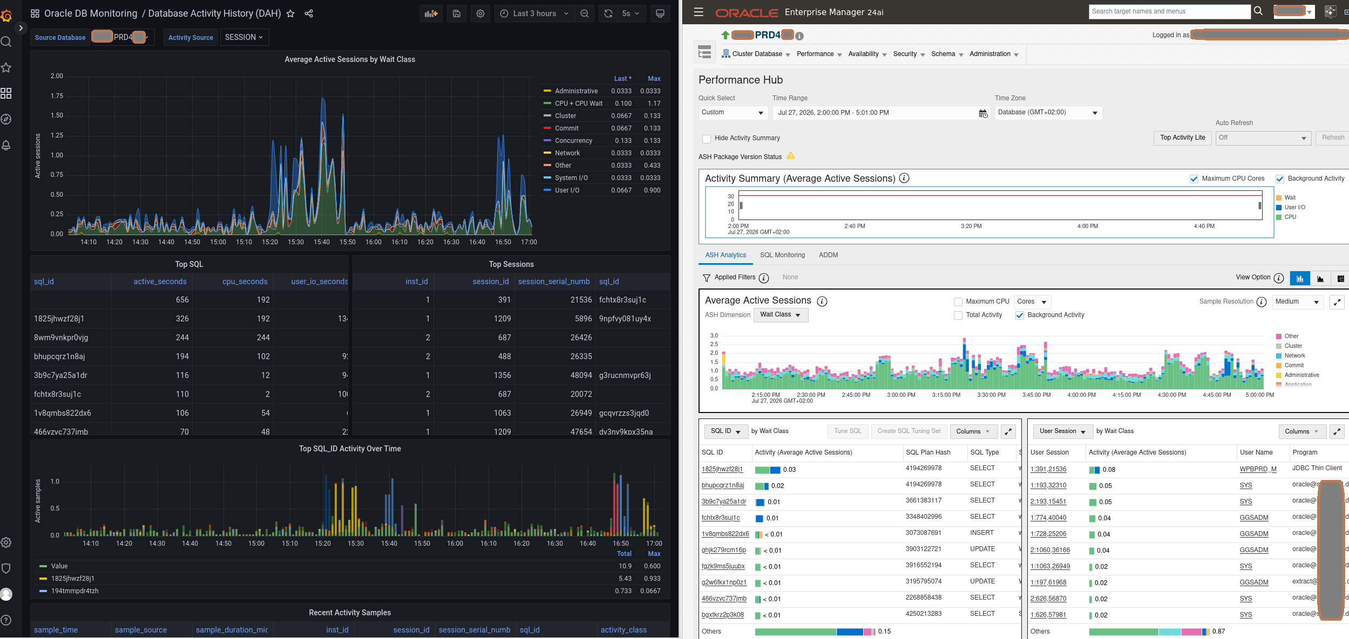Open Grafana dashboard settings gear
1349x639 pixels.
(x=480, y=13)
